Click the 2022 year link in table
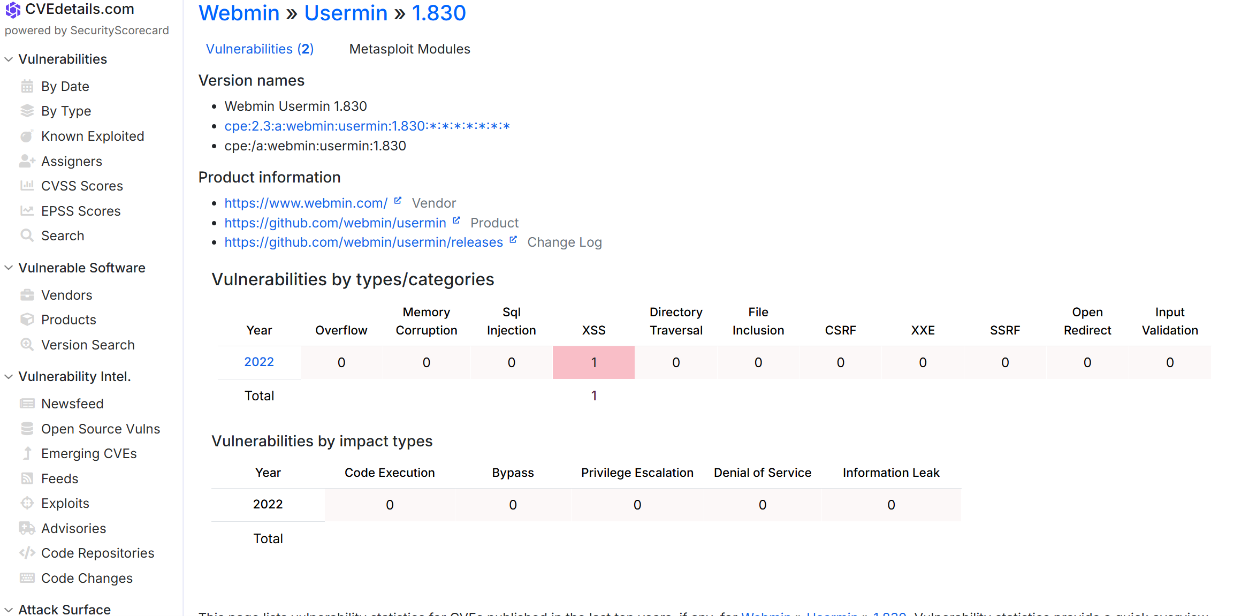Image resolution: width=1241 pixels, height=616 pixels. pyautogui.click(x=259, y=362)
